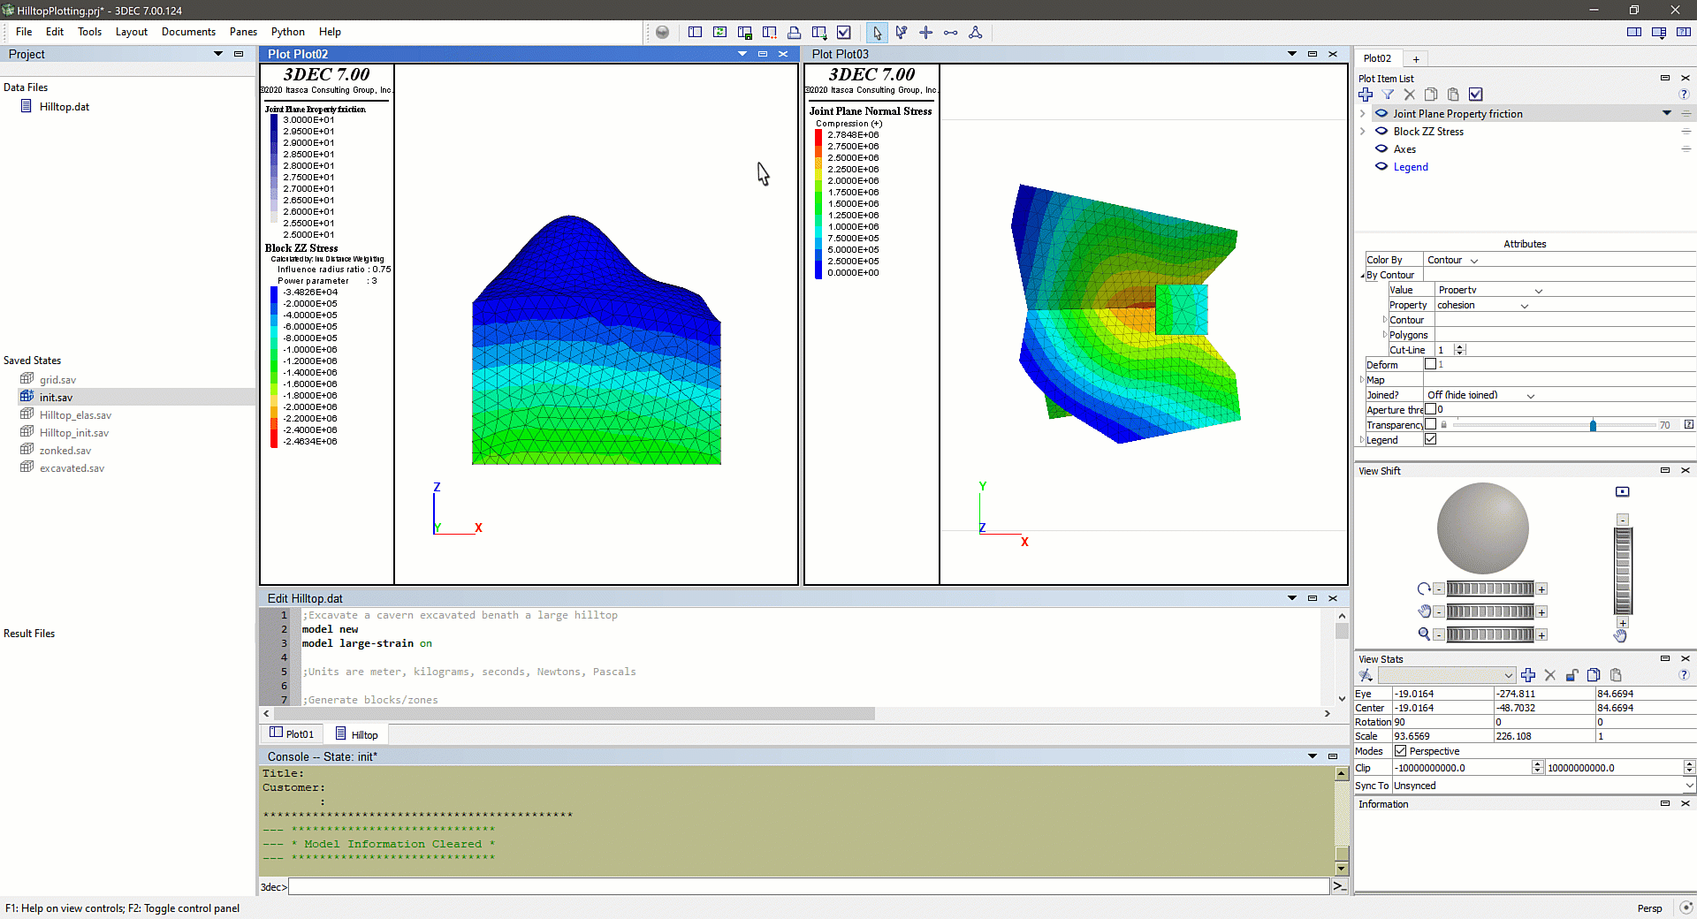Click the checkmark icon in main toolbar
Image resolution: width=1697 pixels, height=919 pixels.
(x=844, y=33)
